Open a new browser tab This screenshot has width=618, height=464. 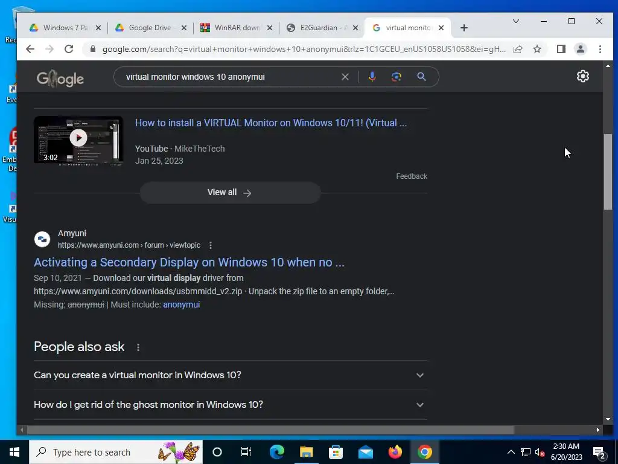pyautogui.click(x=464, y=28)
